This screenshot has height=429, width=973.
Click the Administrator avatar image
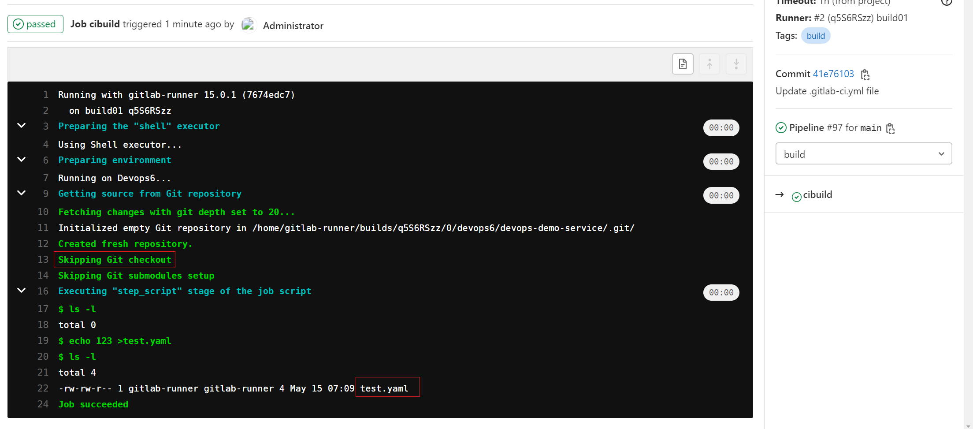[x=249, y=25]
